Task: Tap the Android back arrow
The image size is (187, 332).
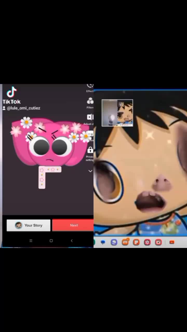Action: pos(72,241)
